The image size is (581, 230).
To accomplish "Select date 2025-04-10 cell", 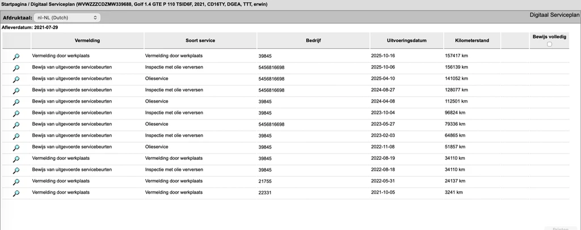I will click(x=383, y=79).
